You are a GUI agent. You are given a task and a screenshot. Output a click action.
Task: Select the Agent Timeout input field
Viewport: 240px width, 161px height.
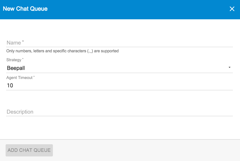click(119, 86)
